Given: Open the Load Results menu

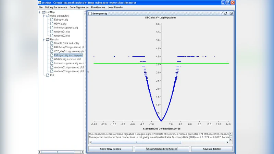Looking at the screenshot, I should 115,7.
